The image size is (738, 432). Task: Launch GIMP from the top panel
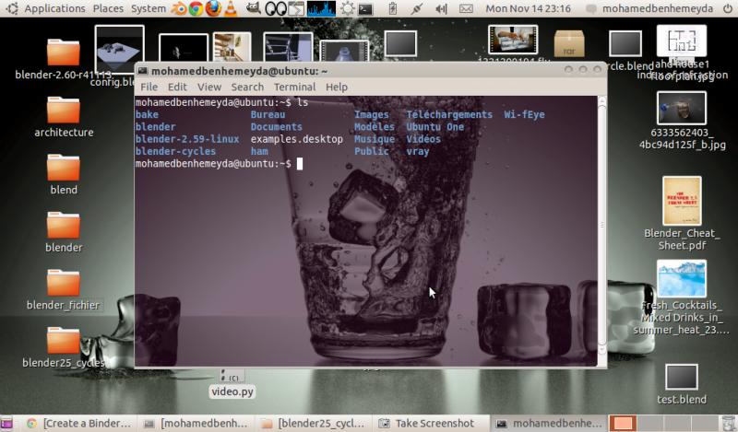coord(254,8)
